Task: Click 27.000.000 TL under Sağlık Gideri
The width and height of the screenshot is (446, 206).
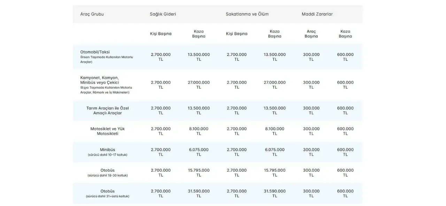Action: 199,85
